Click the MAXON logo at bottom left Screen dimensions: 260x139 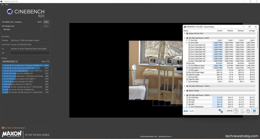(12, 134)
